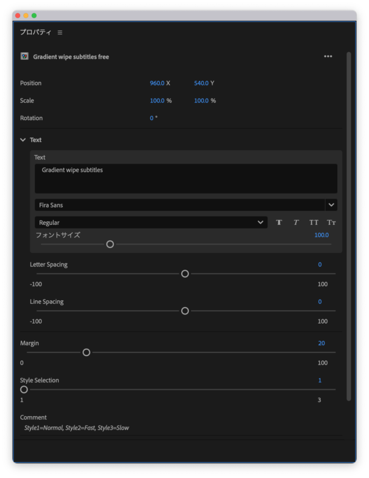Click the Gradient wipe subtitles template icon
This screenshot has width=369, height=478.
point(24,56)
